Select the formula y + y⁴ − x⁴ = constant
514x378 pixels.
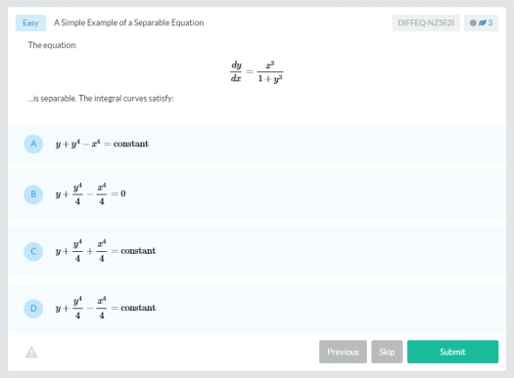coord(102,144)
